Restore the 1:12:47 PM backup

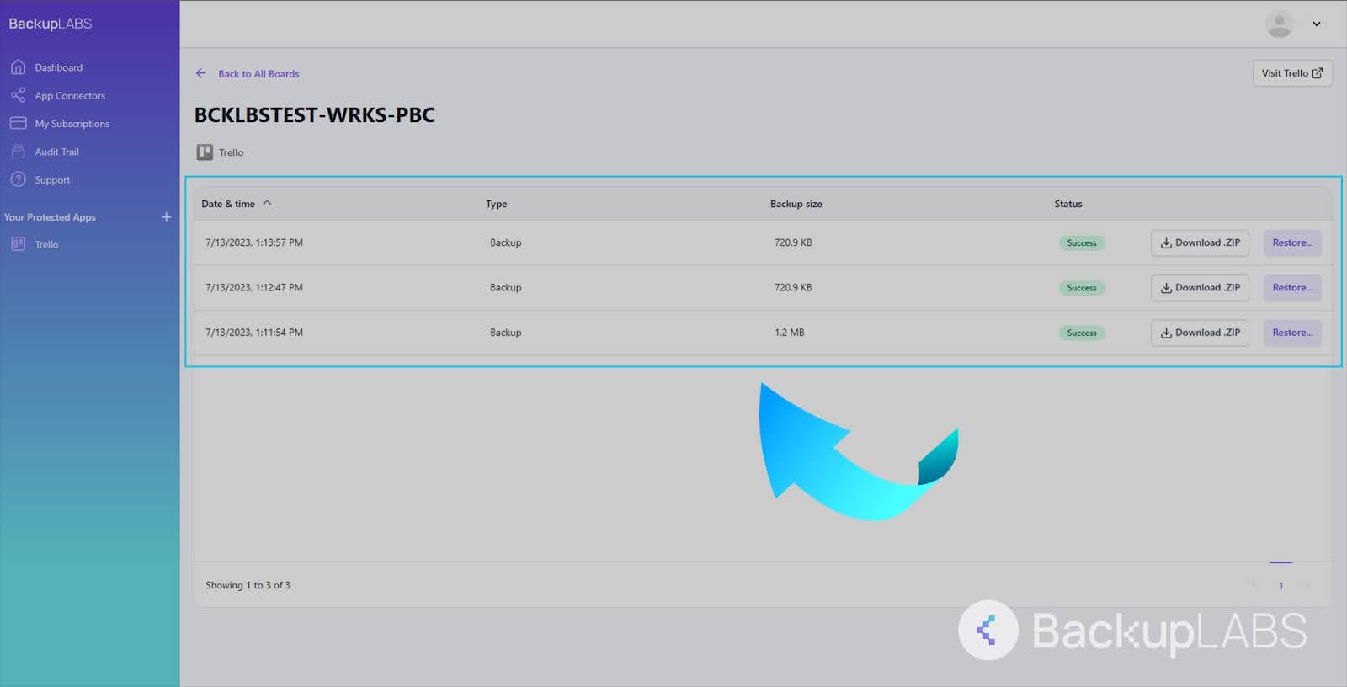click(1292, 288)
